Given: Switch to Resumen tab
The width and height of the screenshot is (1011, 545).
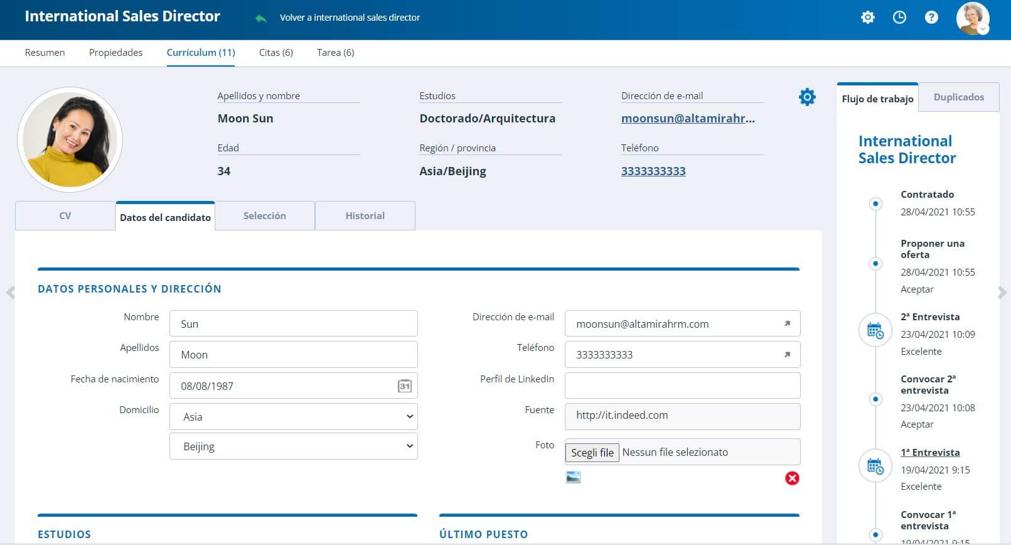Looking at the screenshot, I should pyautogui.click(x=45, y=53).
